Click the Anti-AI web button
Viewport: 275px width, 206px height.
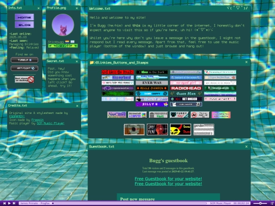[x=200, y=115]
